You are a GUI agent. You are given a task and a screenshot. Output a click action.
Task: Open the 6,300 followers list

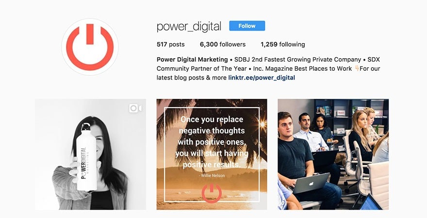point(223,44)
